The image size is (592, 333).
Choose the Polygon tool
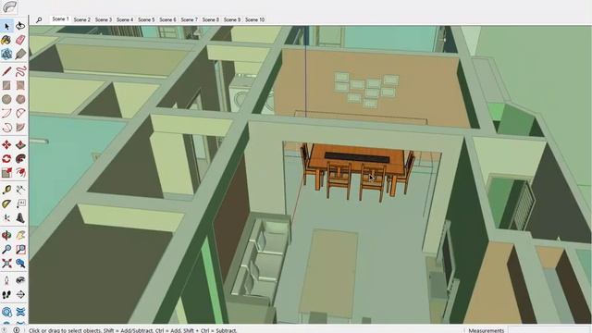20,99
